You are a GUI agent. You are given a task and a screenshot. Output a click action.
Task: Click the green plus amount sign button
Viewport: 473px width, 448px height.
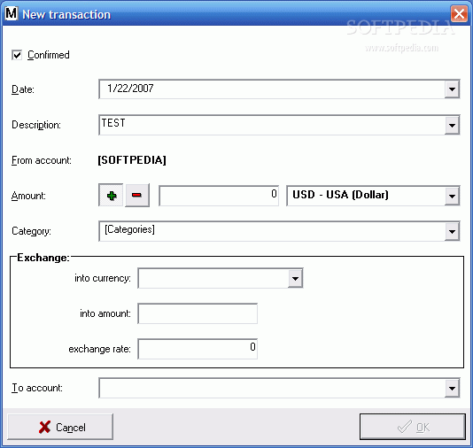pyautogui.click(x=111, y=196)
